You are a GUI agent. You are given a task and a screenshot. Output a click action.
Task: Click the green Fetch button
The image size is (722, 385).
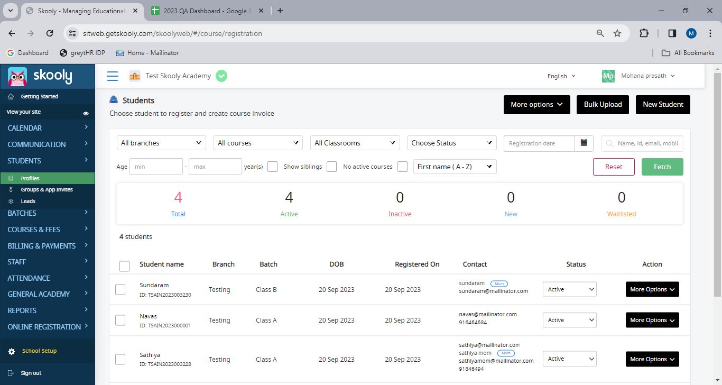(x=662, y=167)
